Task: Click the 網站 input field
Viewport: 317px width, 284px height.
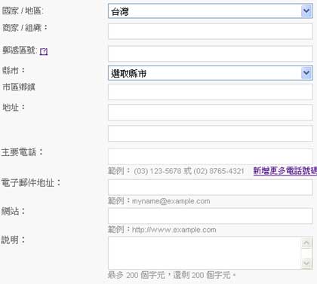Action: [x=211, y=216]
